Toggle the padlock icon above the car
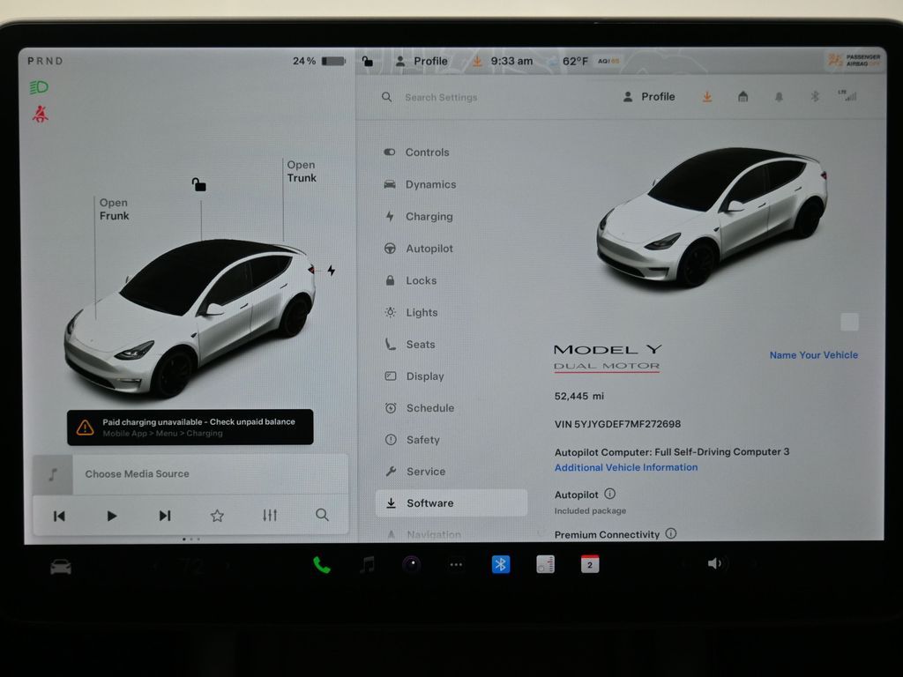Viewport: 903px width, 677px height. (199, 184)
